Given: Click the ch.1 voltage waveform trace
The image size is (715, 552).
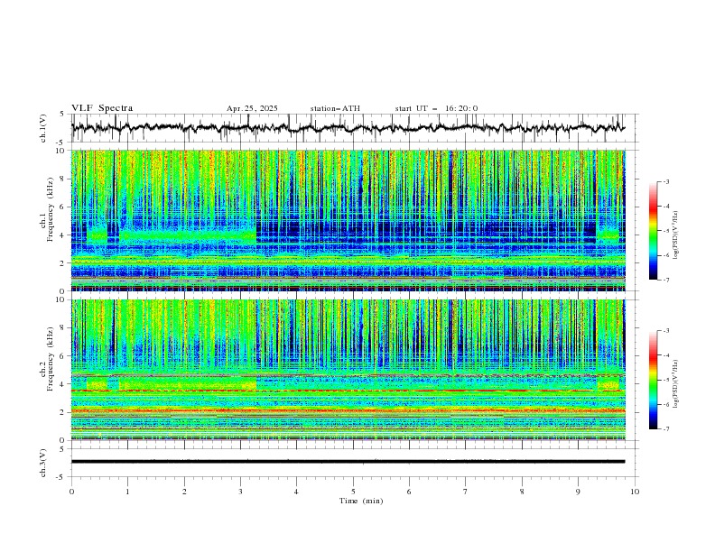Looking at the screenshot, I should coord(348,128).
